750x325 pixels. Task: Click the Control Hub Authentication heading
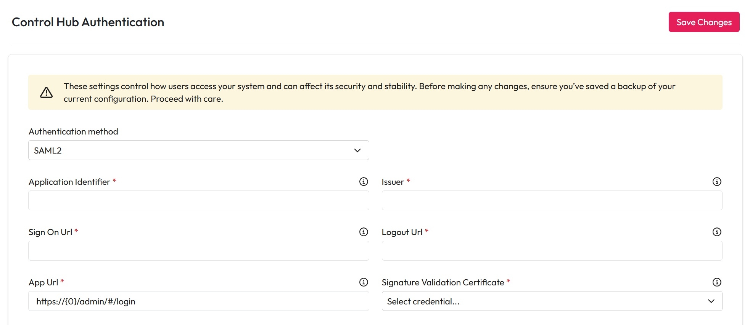pos(88,22)
